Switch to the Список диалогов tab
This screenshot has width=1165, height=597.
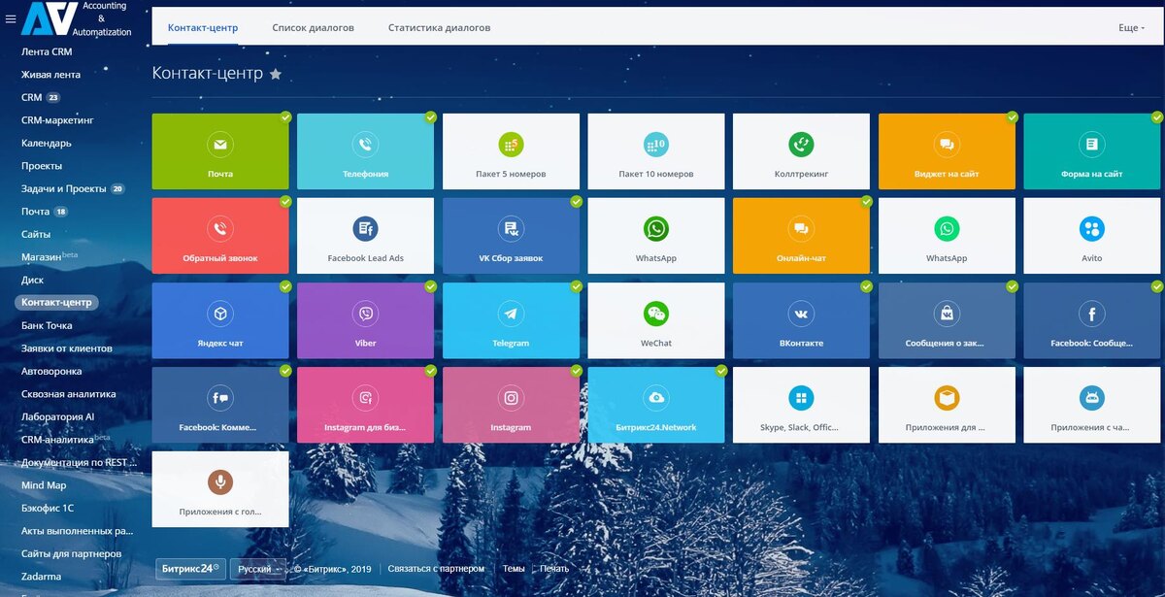(314, 28)
